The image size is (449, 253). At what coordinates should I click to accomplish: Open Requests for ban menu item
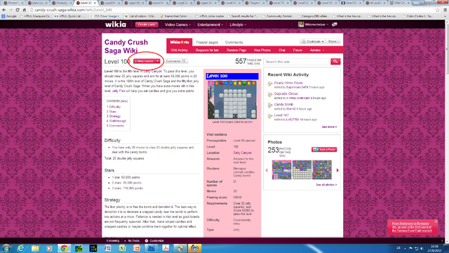pos(207,50)
